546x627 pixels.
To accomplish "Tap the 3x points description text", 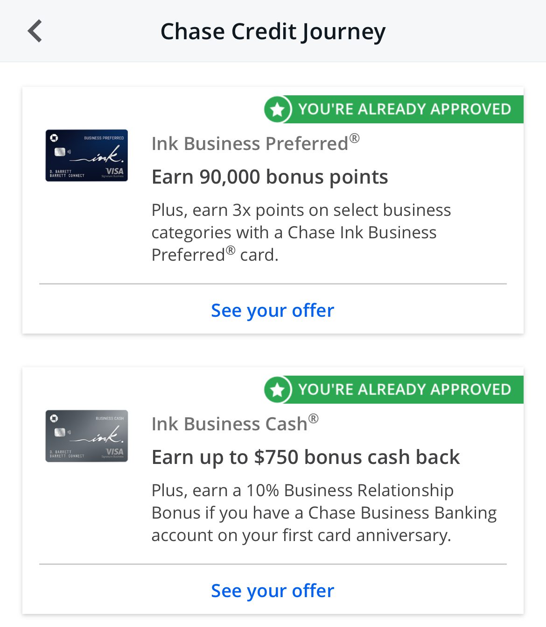I will tap(301, 232).
